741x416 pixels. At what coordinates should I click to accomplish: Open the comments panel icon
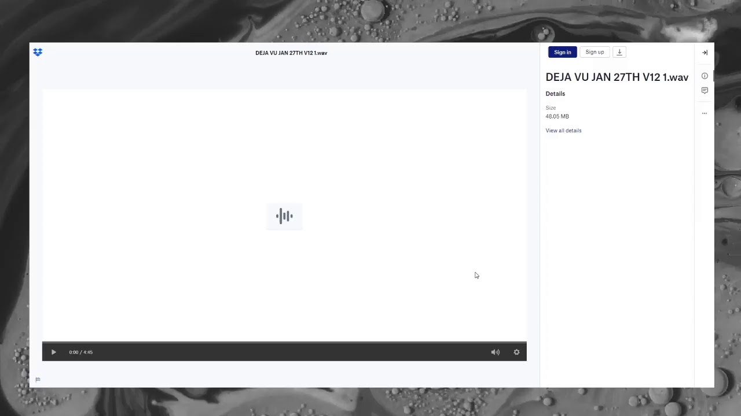pos(705,91)
